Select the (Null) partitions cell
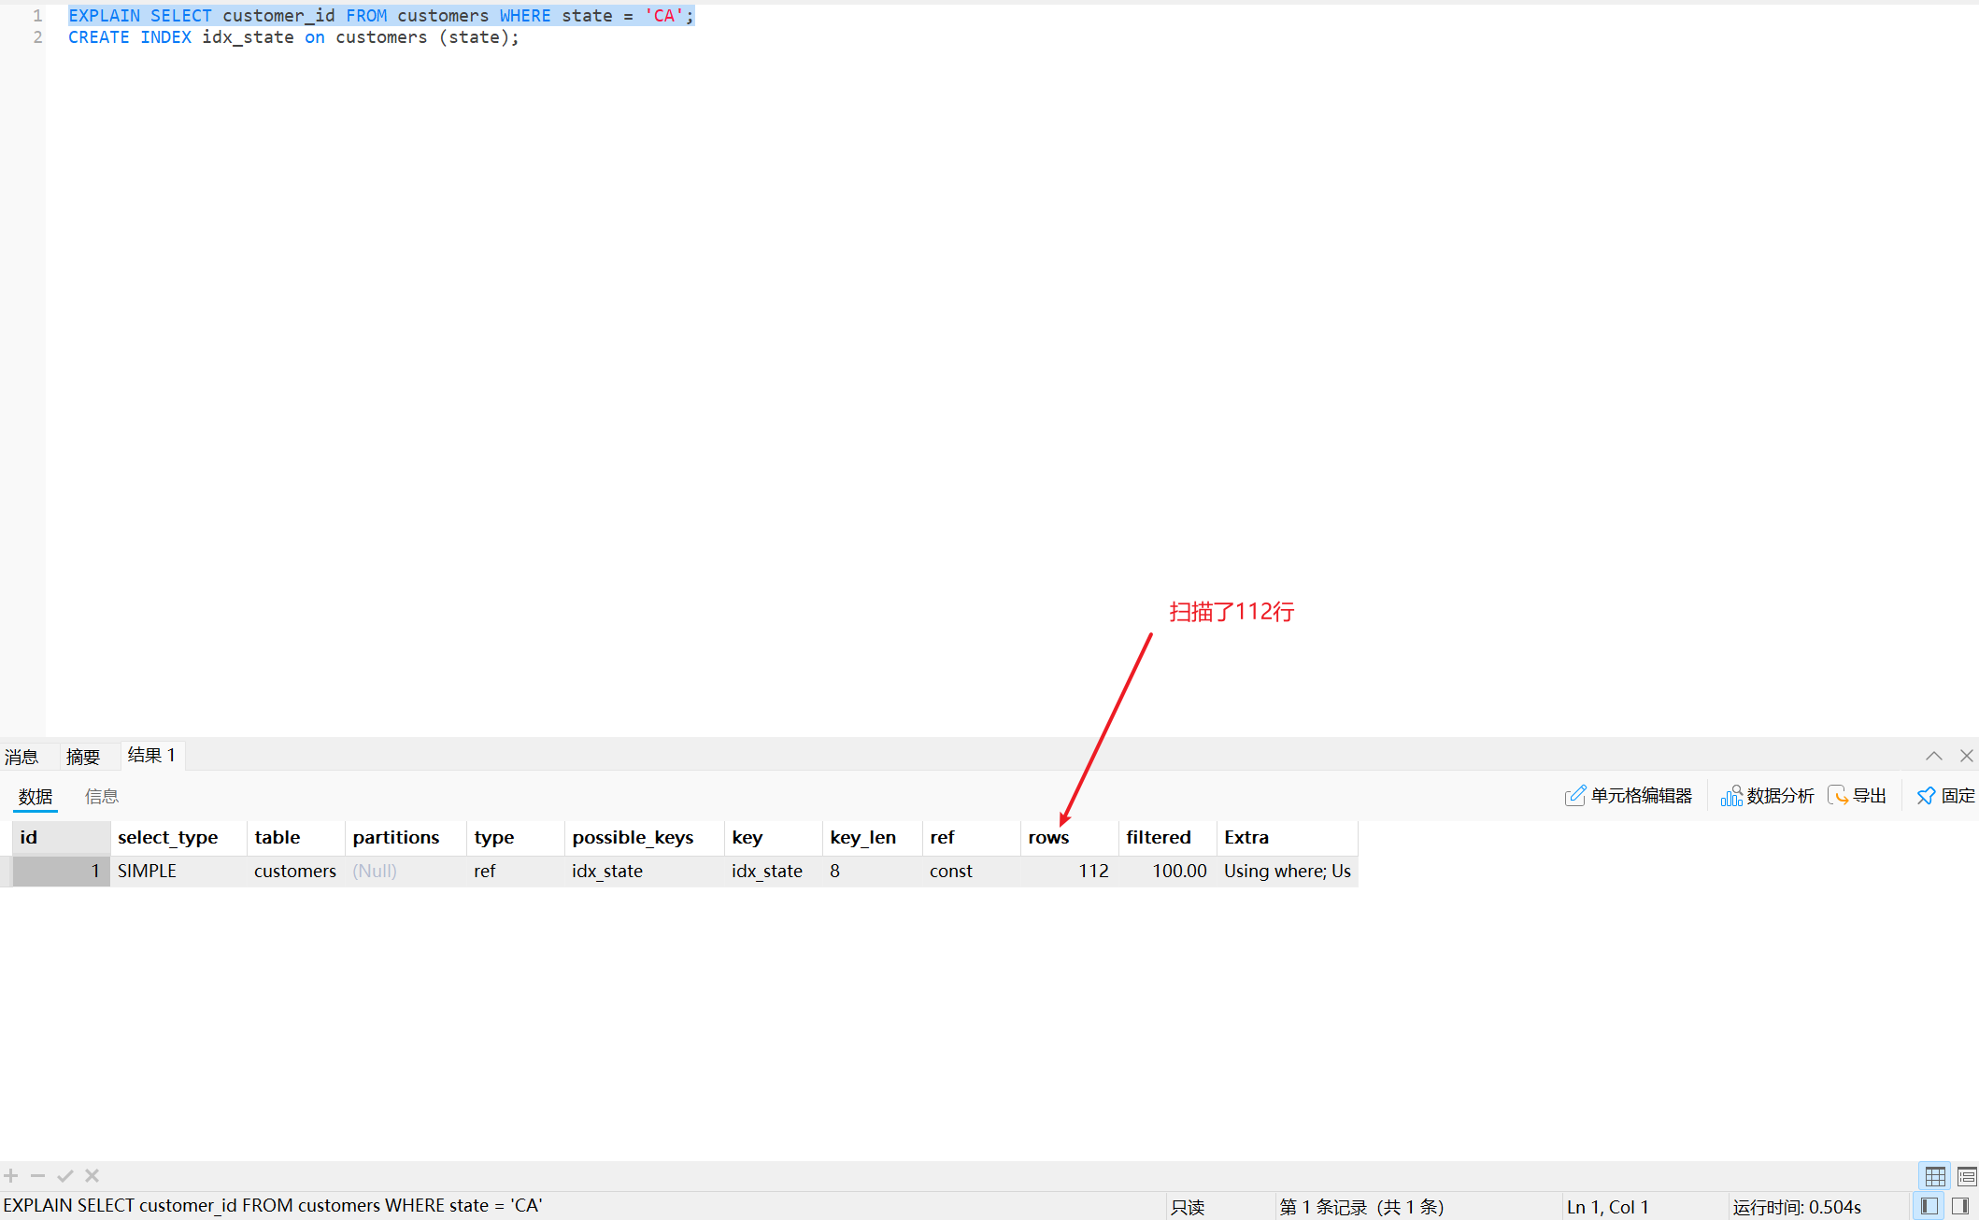Image resolution: width=1979 pixels, height=1220 pixels. coord(406,872)
